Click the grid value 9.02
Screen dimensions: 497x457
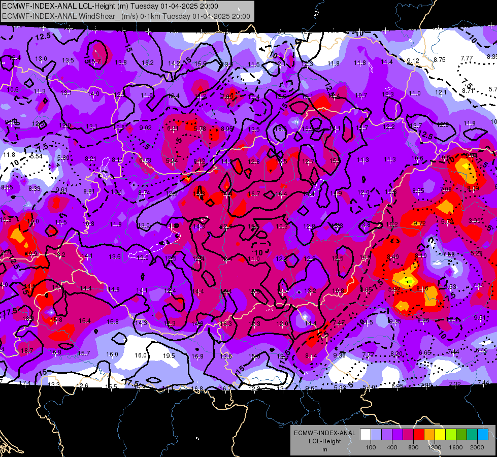coord(146,128)
